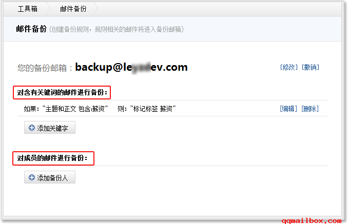Click the bold 邮件备份 page title
This screenshot has height=224, width=348.
pos(31,29)
